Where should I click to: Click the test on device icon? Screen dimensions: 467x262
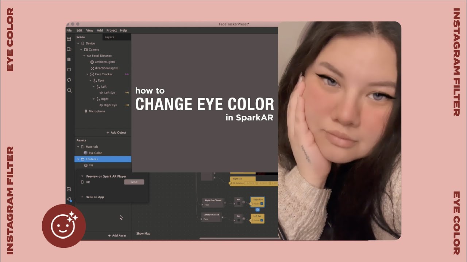69,199
